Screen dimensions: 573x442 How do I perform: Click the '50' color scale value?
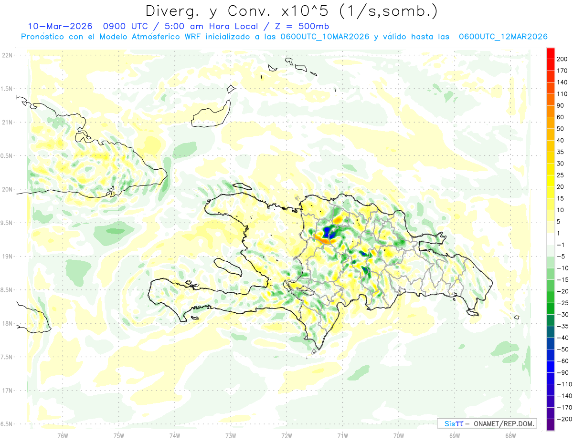560,129
